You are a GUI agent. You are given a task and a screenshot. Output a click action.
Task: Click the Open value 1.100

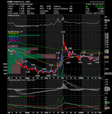22,6
